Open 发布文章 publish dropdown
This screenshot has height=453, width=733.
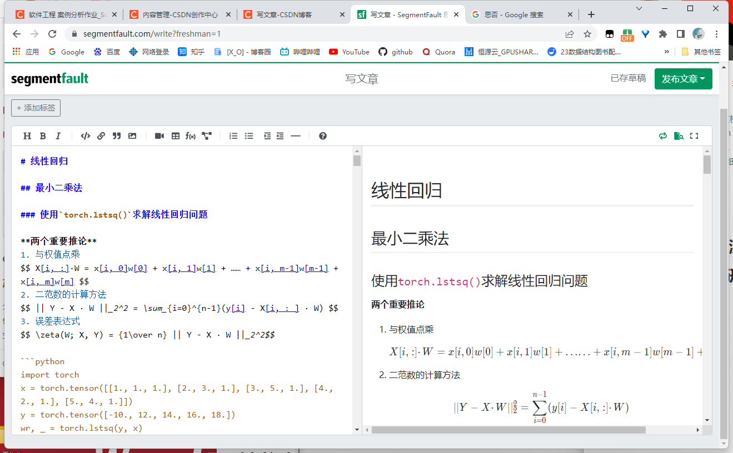pos(684,79)
